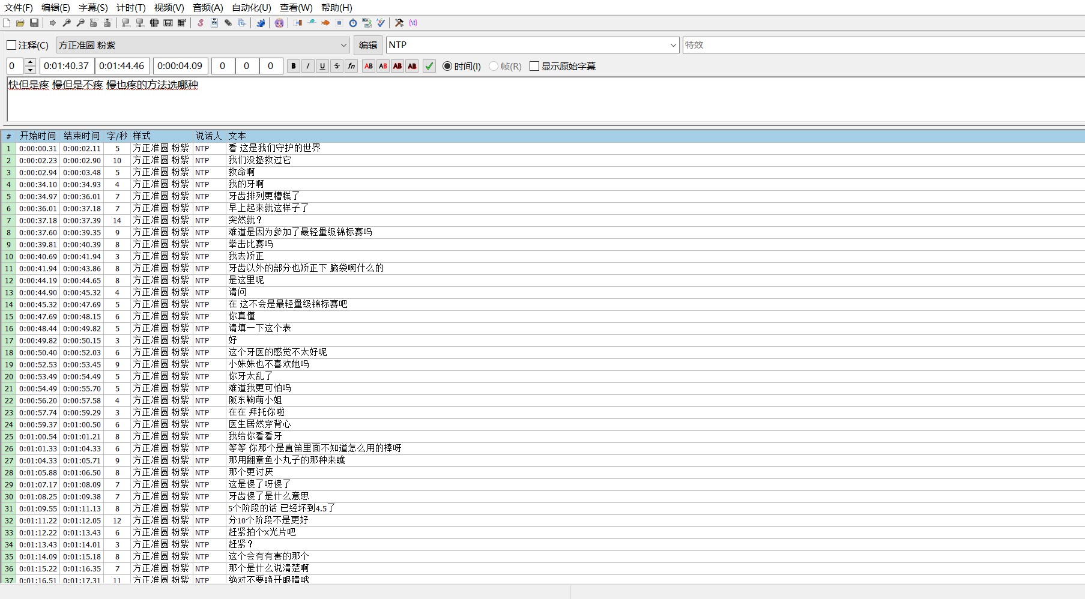Open the 计时(T) menu
This screenshot has height=599, width=1085.
(x=131, y=8)
